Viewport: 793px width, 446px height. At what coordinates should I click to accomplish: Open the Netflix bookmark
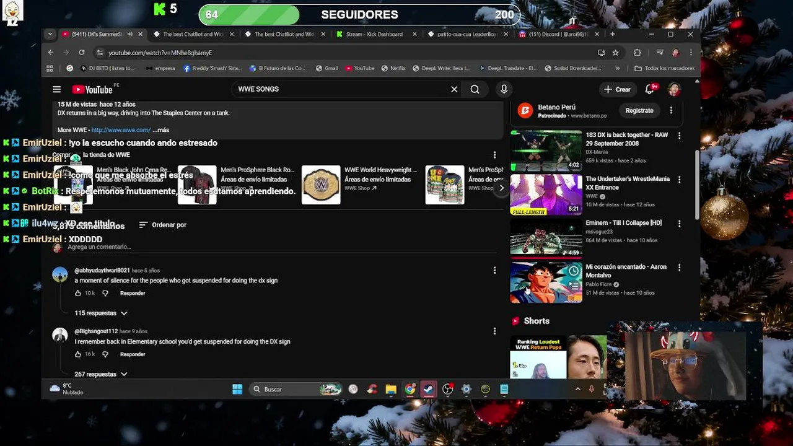coord(394,68)
